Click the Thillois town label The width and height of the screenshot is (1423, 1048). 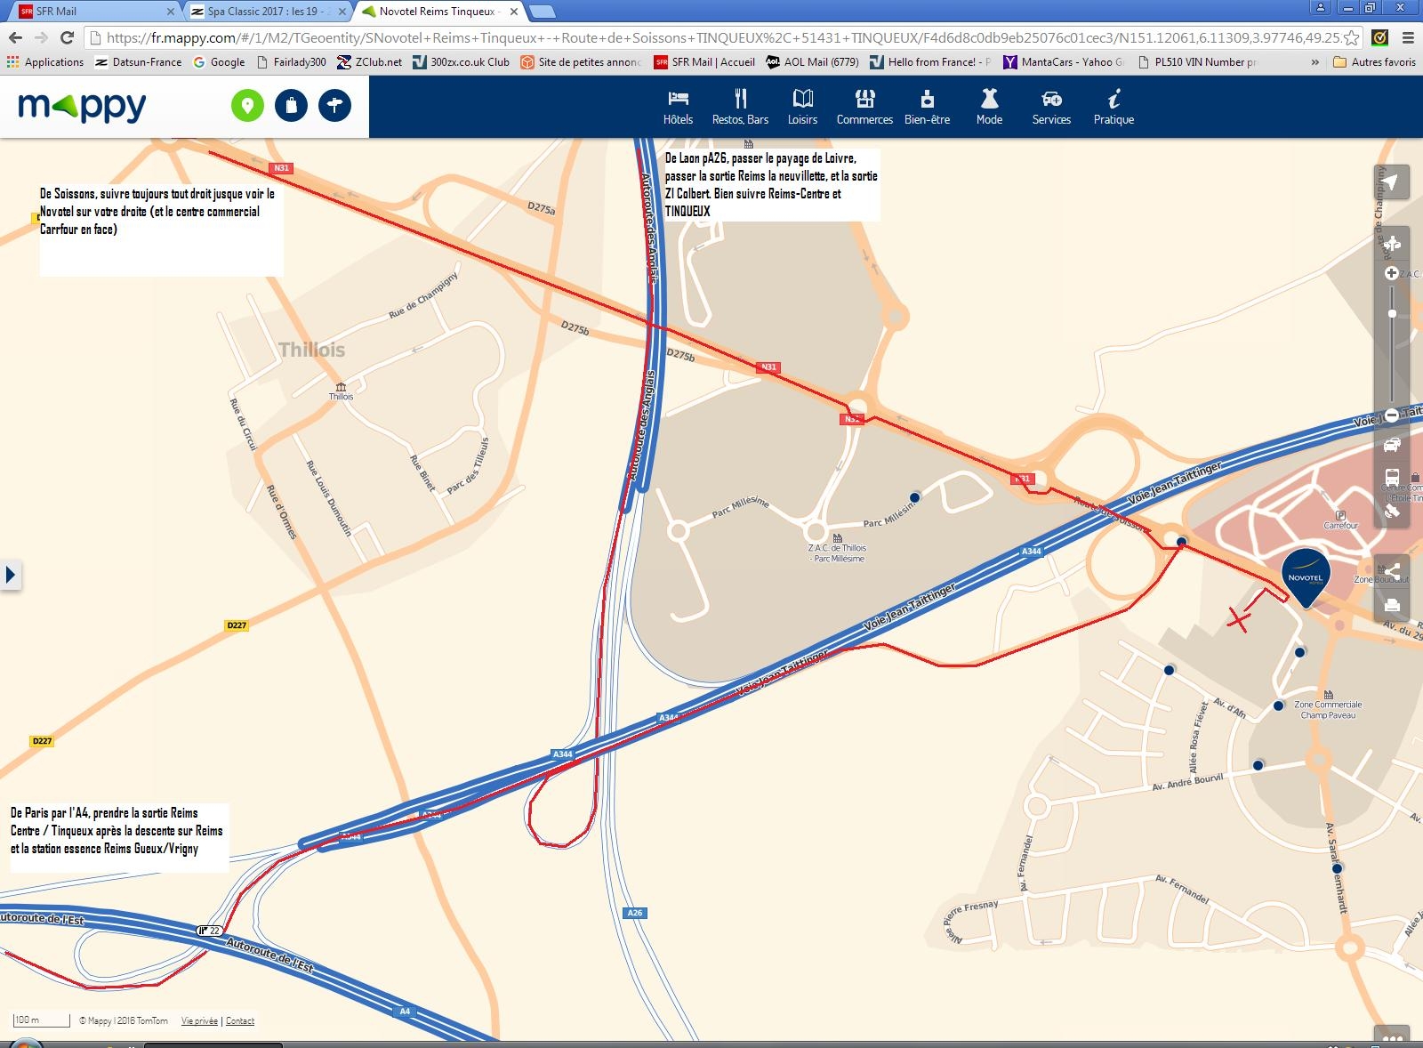[x=311, y=350]
